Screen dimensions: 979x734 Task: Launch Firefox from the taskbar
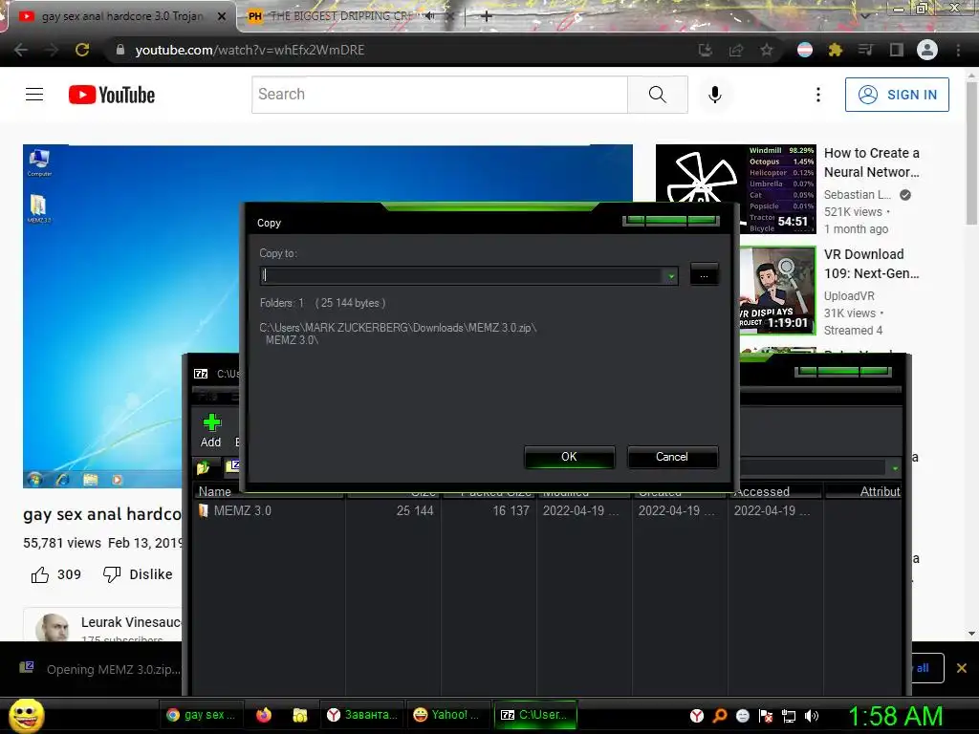(x=264, y=715)
